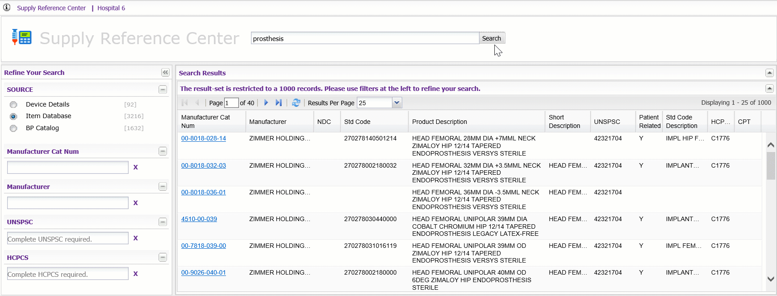Click the Manufacturer column header
The height and width of the screenshot is (296, 777).
267,122
